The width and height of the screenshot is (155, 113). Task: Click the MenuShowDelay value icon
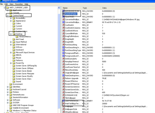coord(64,70)
